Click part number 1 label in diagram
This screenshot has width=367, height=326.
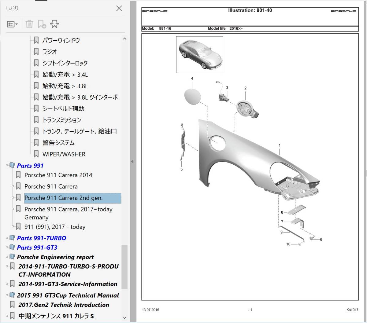tap(279, 145)
